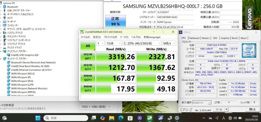Collapse the ネットワーク アダプター tree node

tap(1, 59)
